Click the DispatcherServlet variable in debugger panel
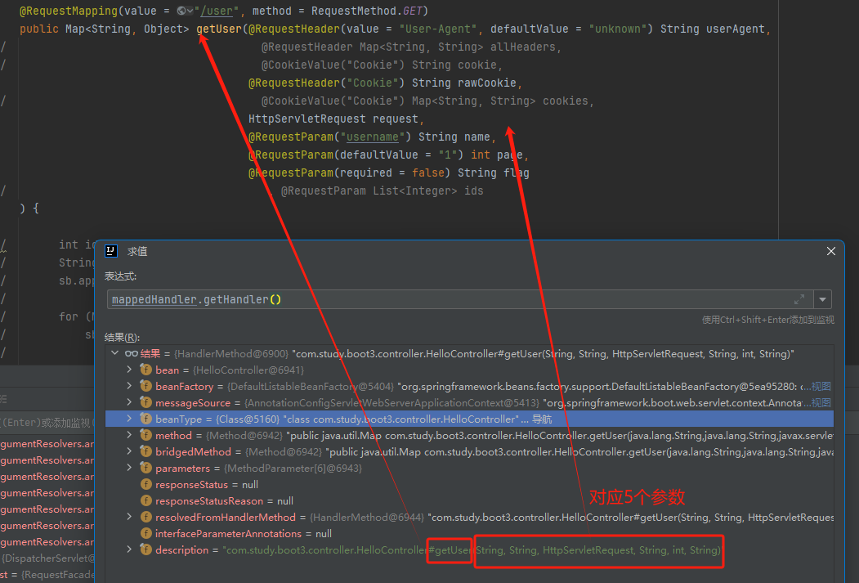The image size is (859, 583). point(47,558)
